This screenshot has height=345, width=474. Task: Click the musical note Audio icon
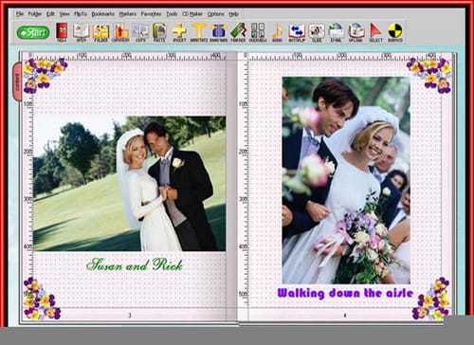pyautogui.click(x=277, y=32)
